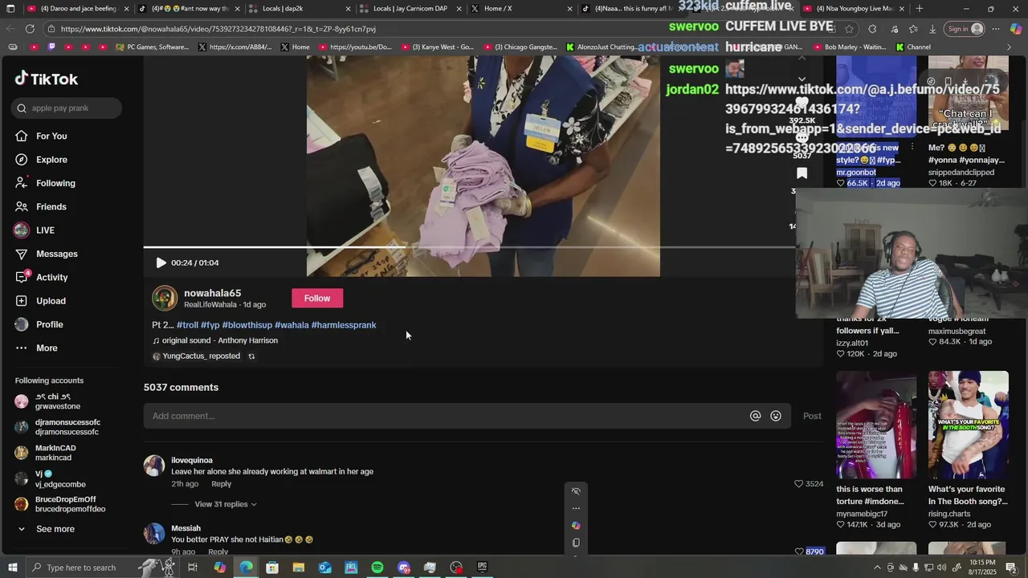Open the Following feed
The height and width of the screenshot is (578, 1028).
tap(55, 183)
